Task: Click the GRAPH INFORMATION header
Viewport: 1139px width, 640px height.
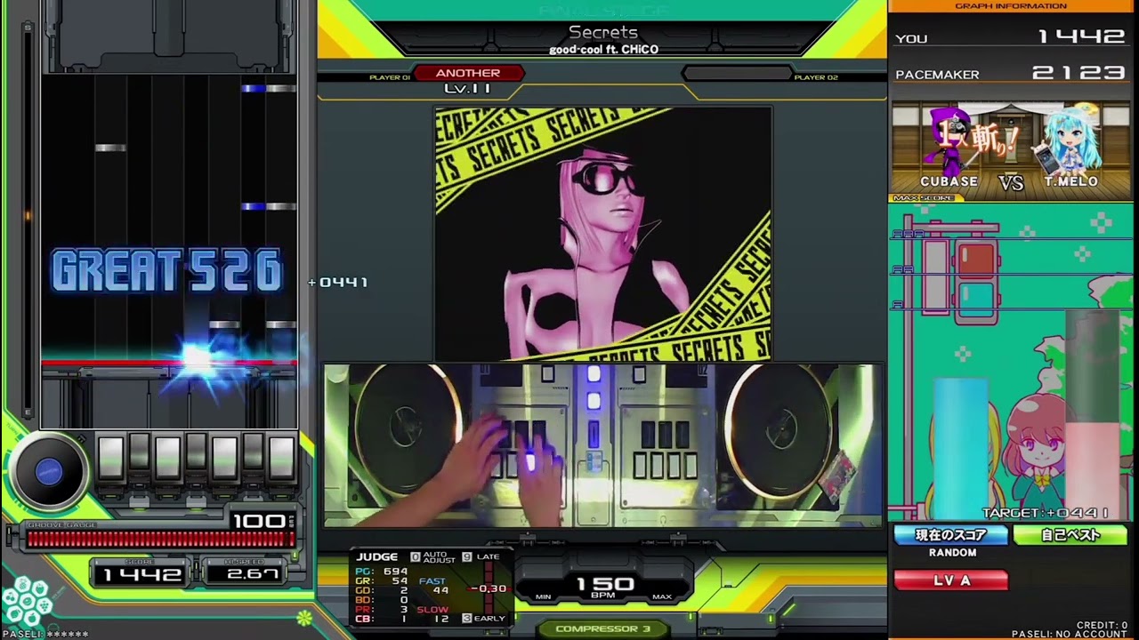Action: click(x=1011, y=6)
